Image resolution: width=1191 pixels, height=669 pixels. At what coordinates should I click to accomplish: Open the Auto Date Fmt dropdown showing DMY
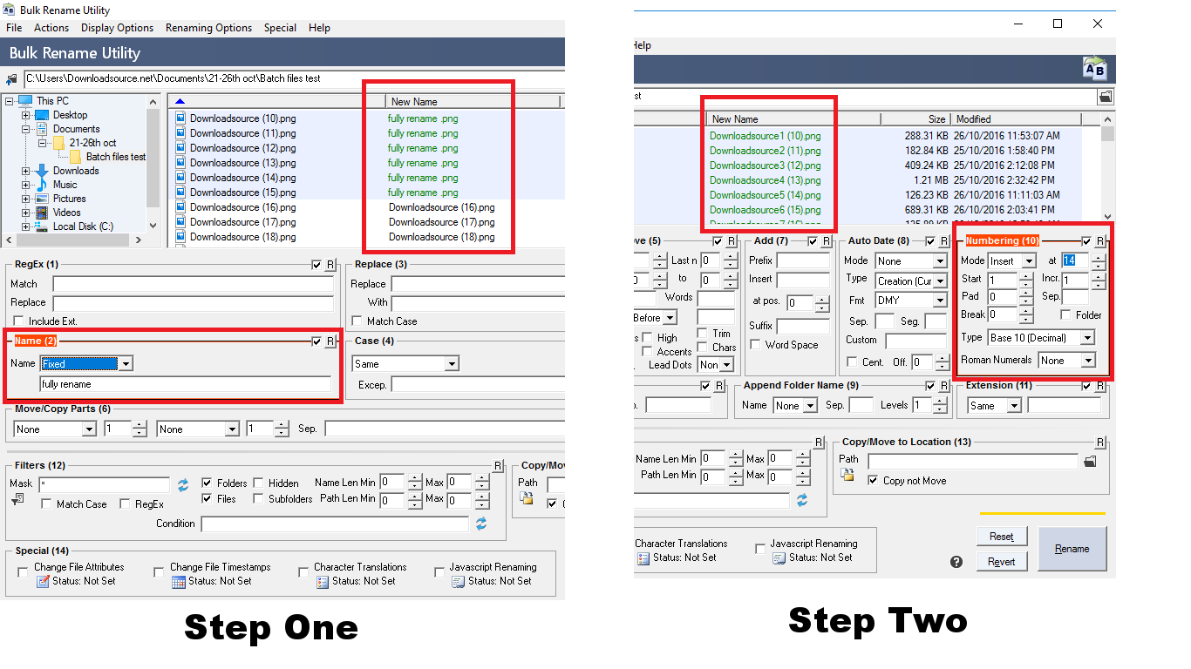tap(911, 301)
